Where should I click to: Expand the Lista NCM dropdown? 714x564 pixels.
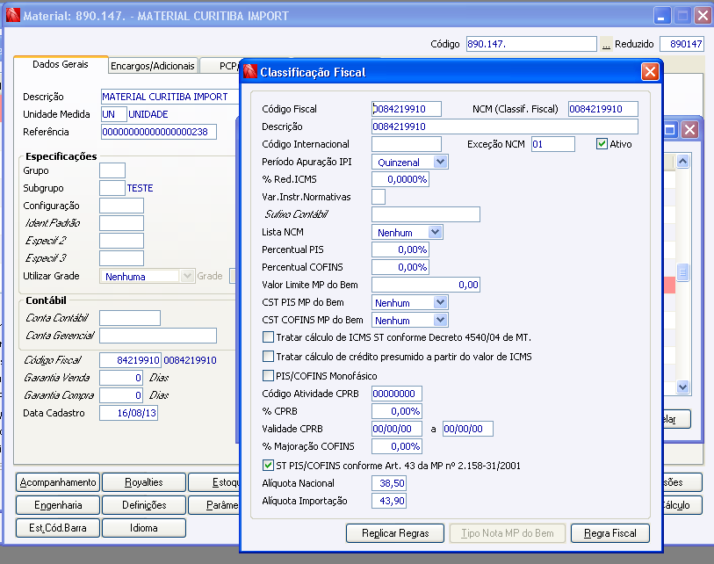point(435,232)
